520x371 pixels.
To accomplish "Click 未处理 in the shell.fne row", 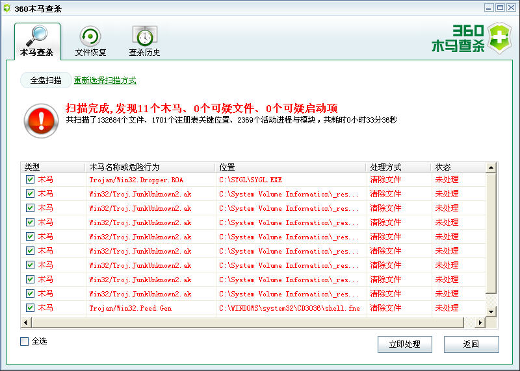I will 447,308.
